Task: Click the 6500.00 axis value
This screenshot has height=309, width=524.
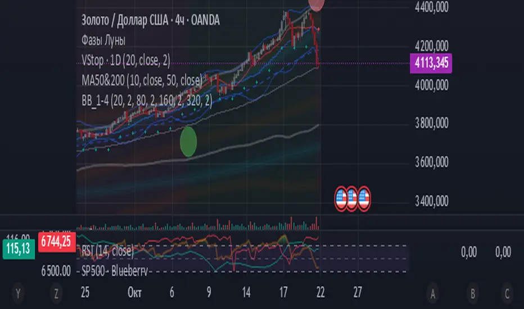Action: 56,271
